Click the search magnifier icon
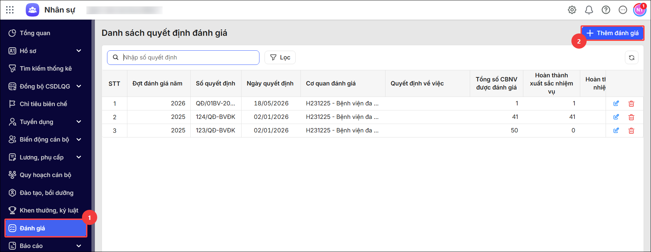The height and width of the screenshot is (252, 651). (x=115, y=57)
